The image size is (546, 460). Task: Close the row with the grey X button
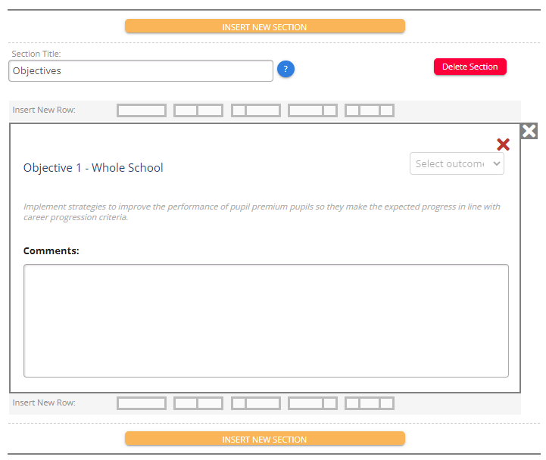(x=529, y=131)
